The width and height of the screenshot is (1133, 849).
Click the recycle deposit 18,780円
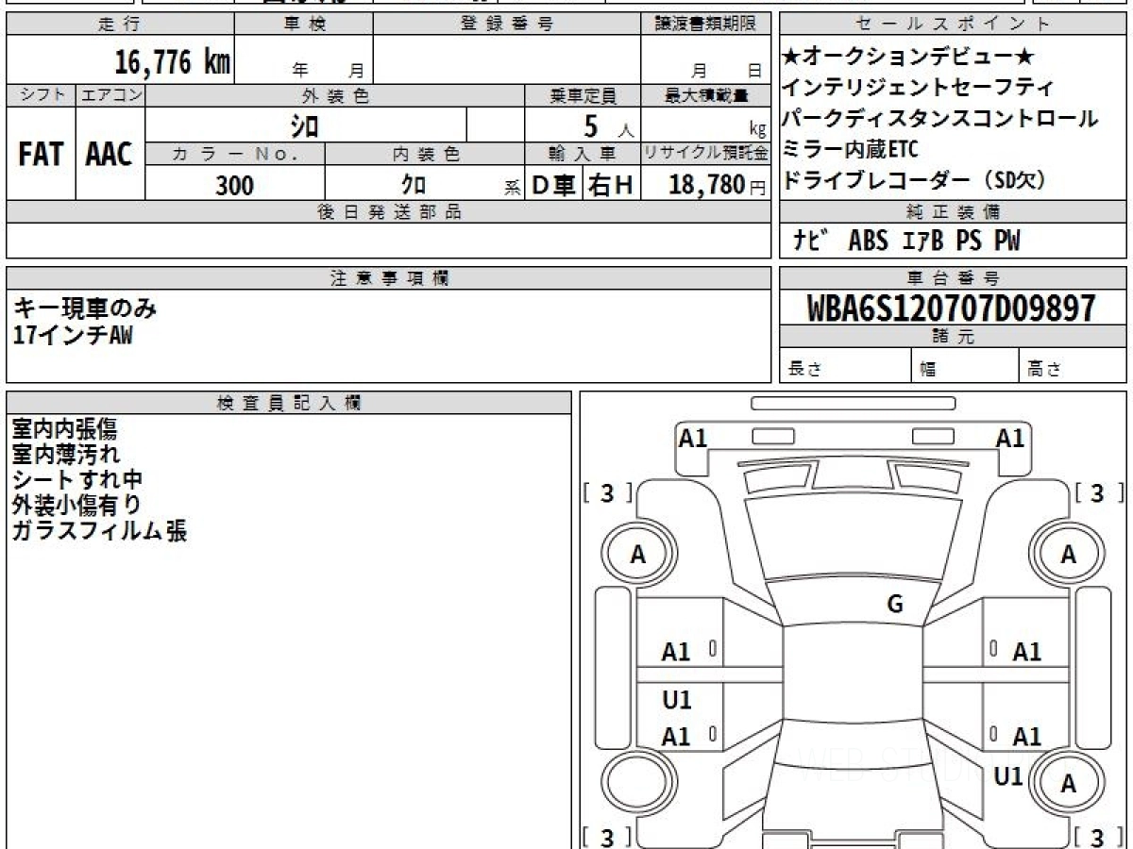718,185
